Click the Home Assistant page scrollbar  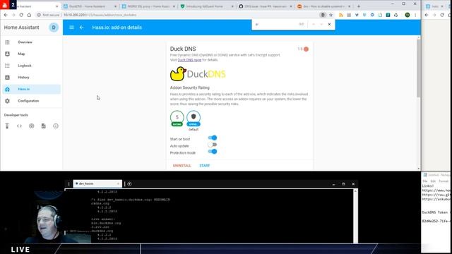[419, 68]
